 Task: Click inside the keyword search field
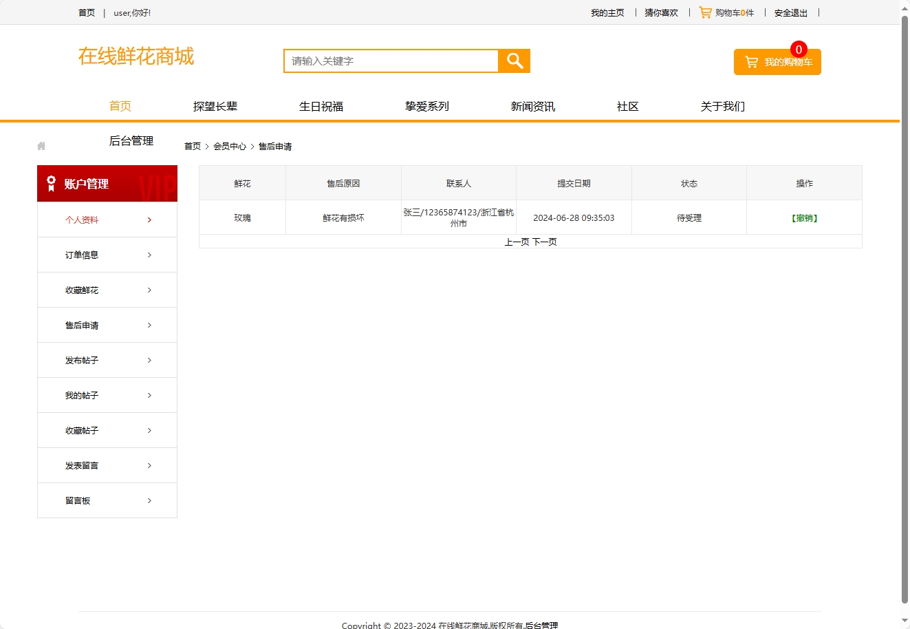pyautogui.click(x=390, y=61)
